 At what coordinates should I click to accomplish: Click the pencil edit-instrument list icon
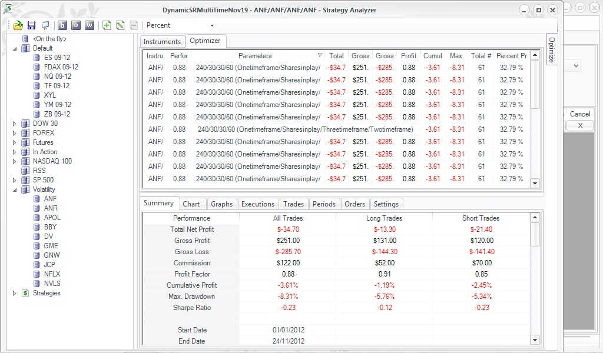120,25
